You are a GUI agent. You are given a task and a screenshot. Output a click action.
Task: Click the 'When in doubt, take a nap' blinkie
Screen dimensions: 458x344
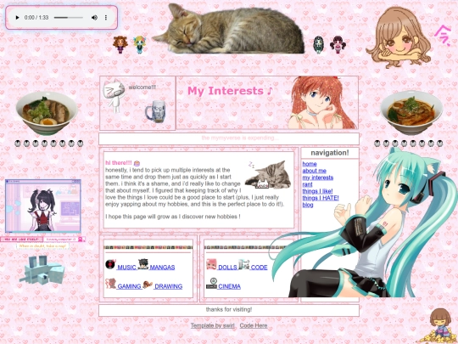(x=42, y=246)
